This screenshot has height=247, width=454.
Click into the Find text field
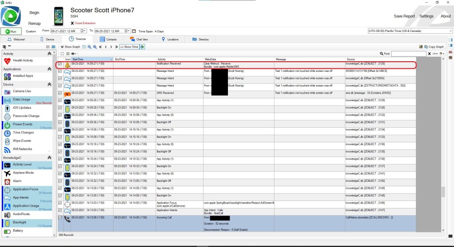[408, 54]
